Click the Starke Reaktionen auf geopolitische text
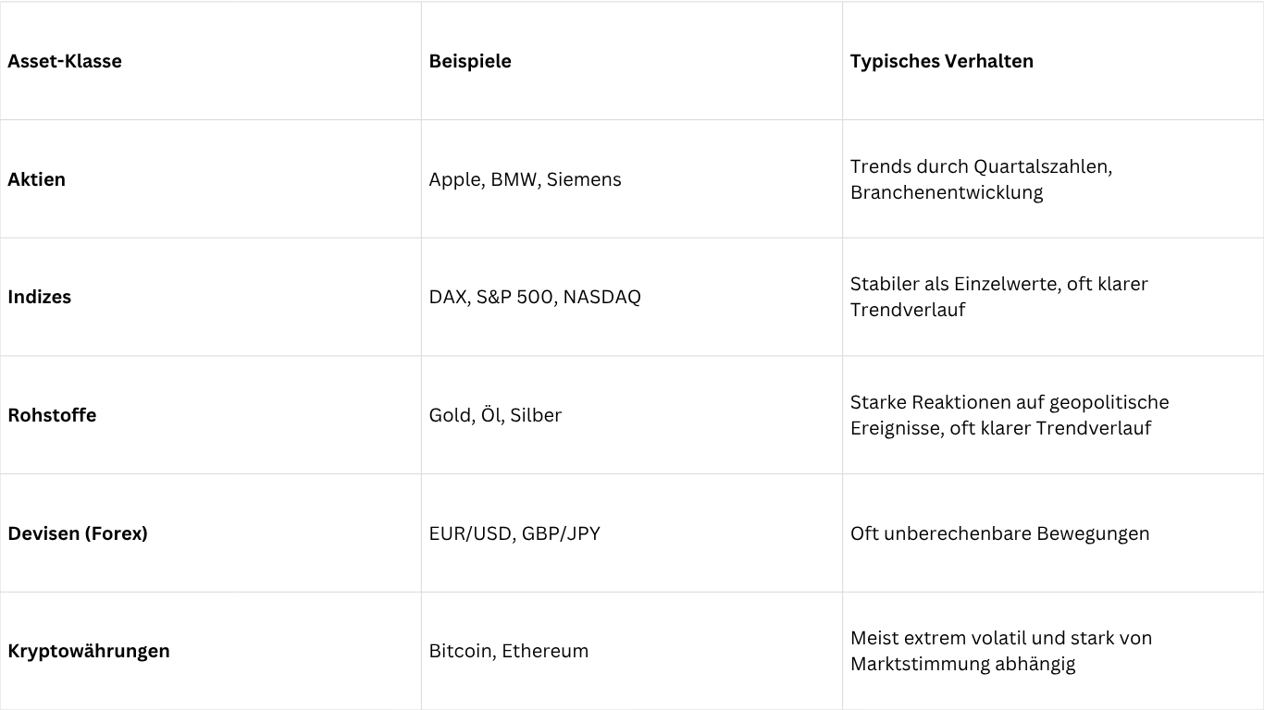This screenshot has height=710, width=1264. click(1010, 402)
